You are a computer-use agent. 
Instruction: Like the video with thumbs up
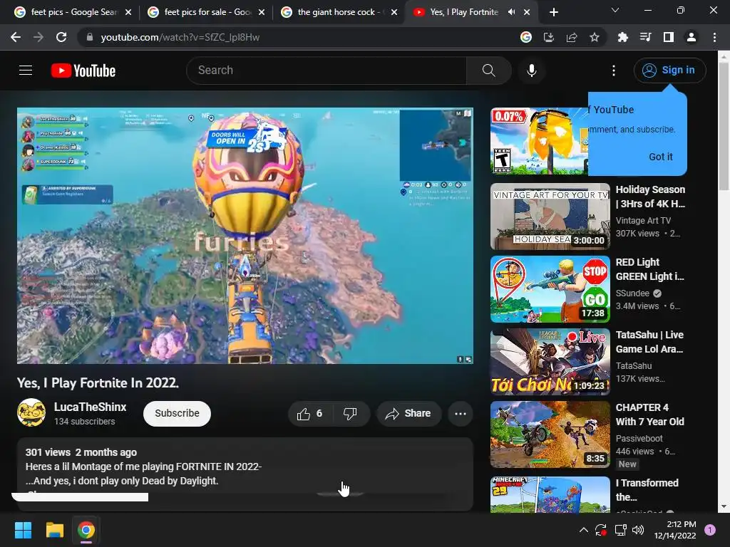pyautogui.click(x=309, y=414)
